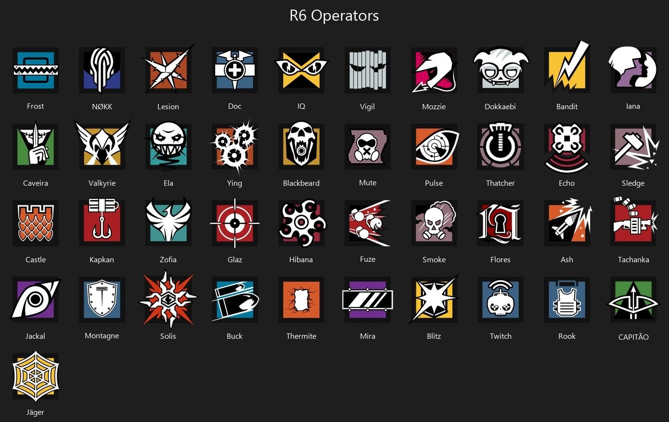Click the Glaz crosshair icon
The height and width of the screenshot is (422, 669).
click(x=235, y=223)
